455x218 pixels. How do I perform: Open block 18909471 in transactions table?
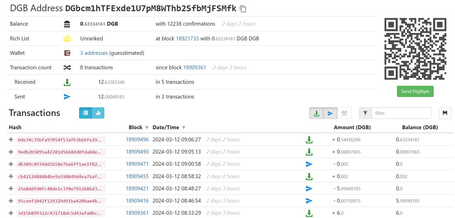pos(137,164)
